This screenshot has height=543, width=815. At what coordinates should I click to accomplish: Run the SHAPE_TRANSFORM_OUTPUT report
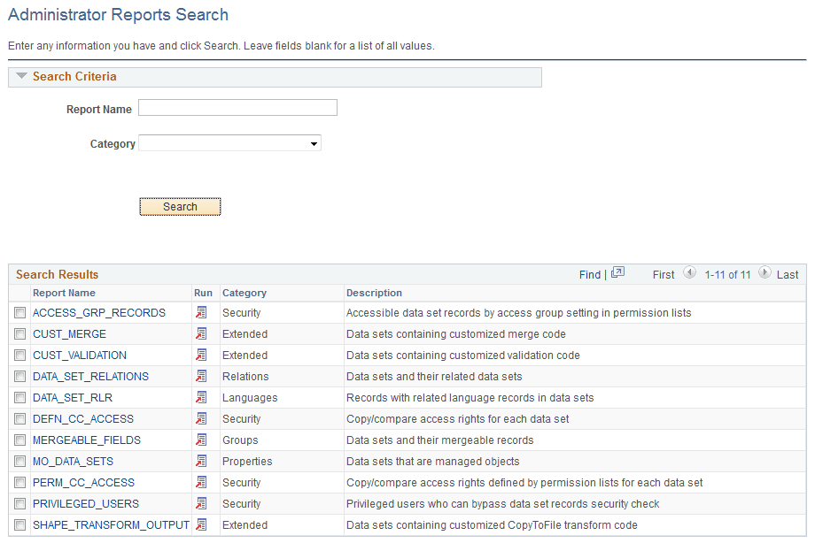201,525
